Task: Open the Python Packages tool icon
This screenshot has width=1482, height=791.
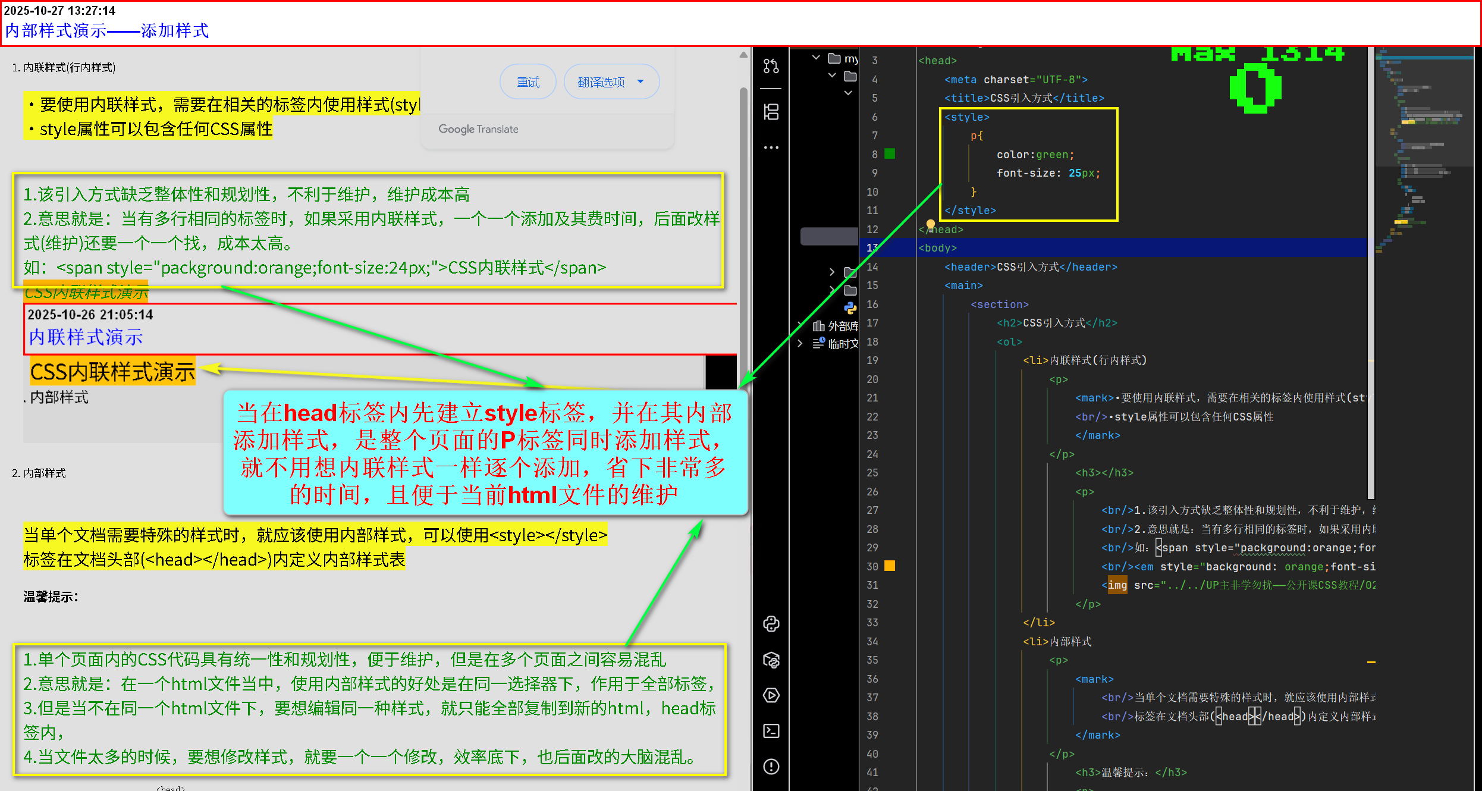Action: click(771, 660)
